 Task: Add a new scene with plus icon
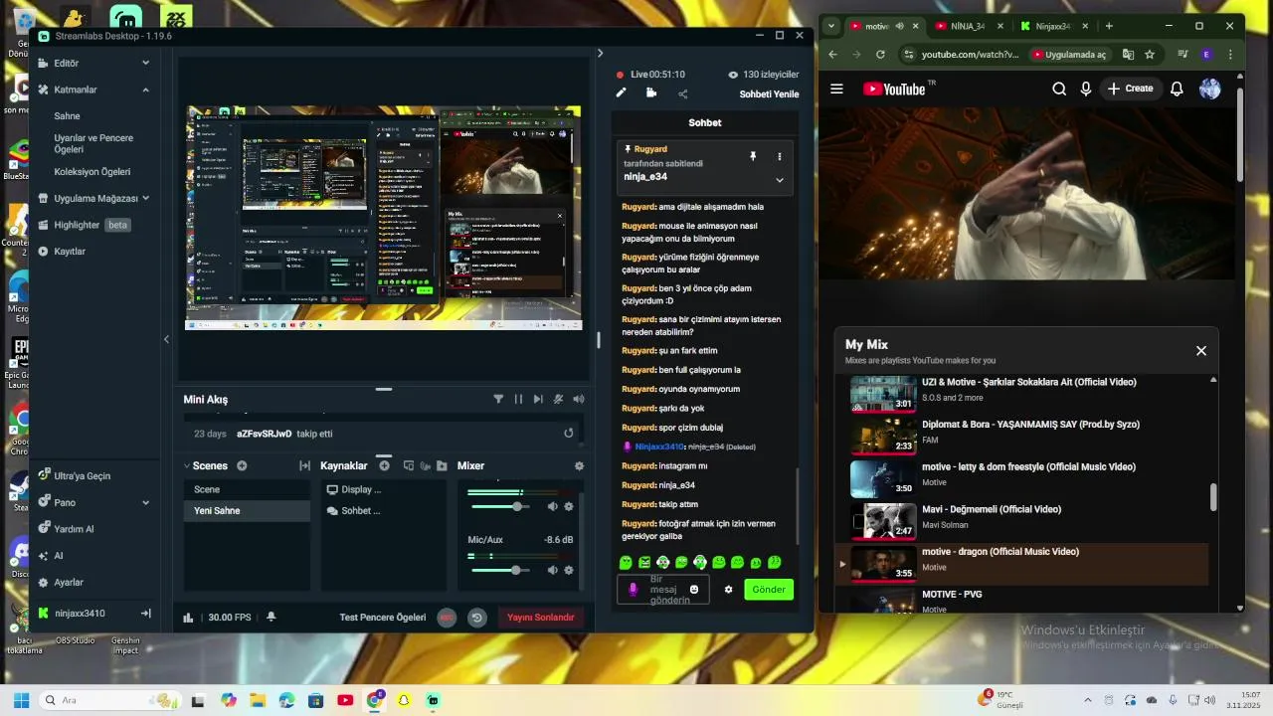[242, 465]
